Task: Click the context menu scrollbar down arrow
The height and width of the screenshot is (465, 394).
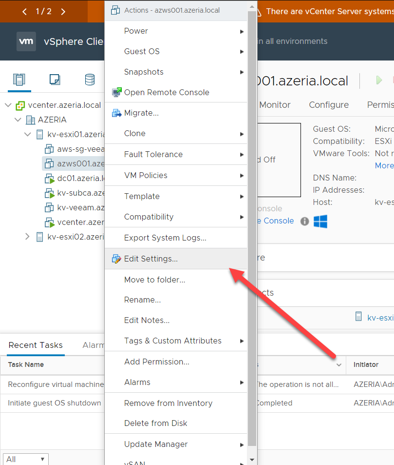Action: tap(252, 459)
